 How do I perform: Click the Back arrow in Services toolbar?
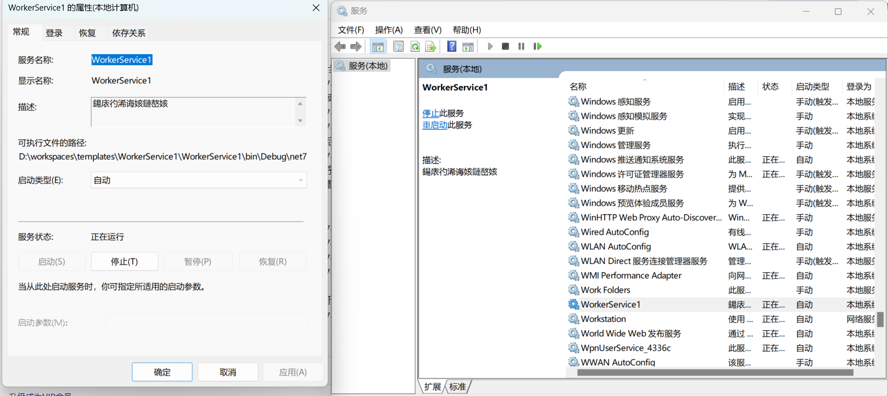340,46
